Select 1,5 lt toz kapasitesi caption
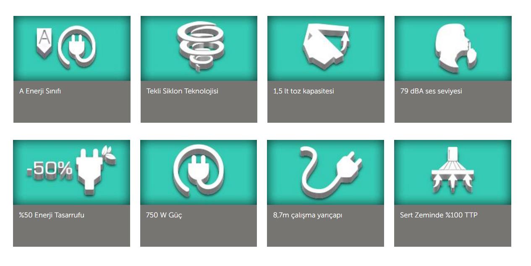The image size is (531, 266). (303, 91)
